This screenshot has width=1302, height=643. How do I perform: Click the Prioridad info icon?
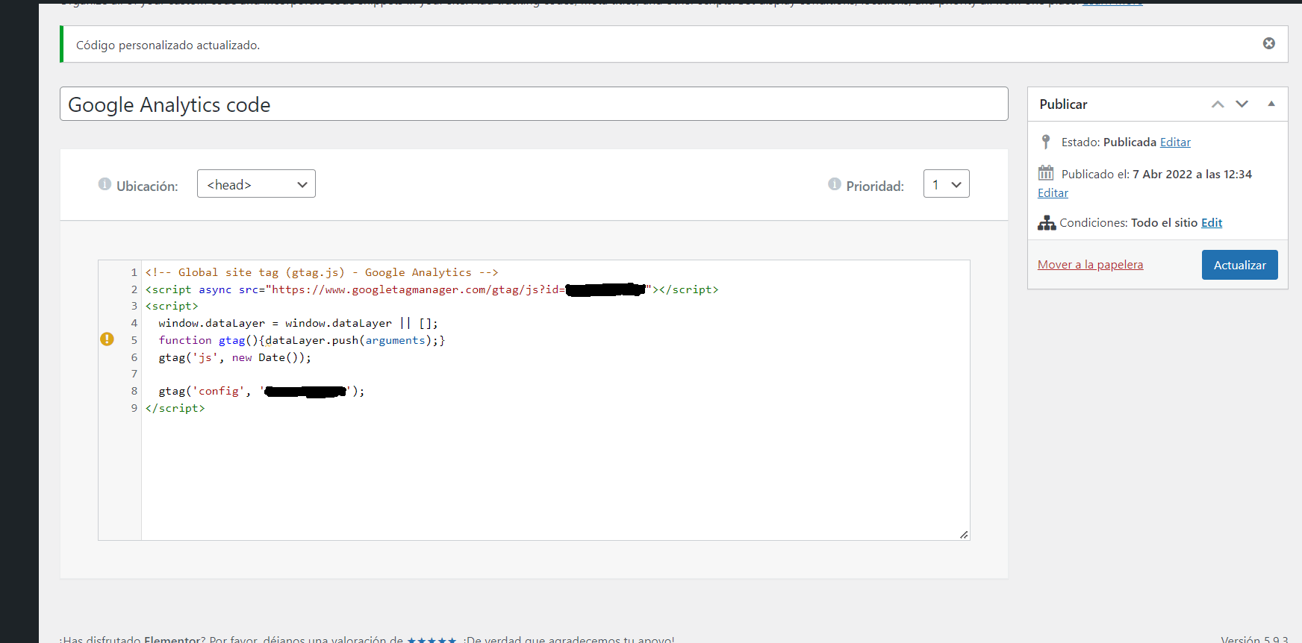point(835,184)
